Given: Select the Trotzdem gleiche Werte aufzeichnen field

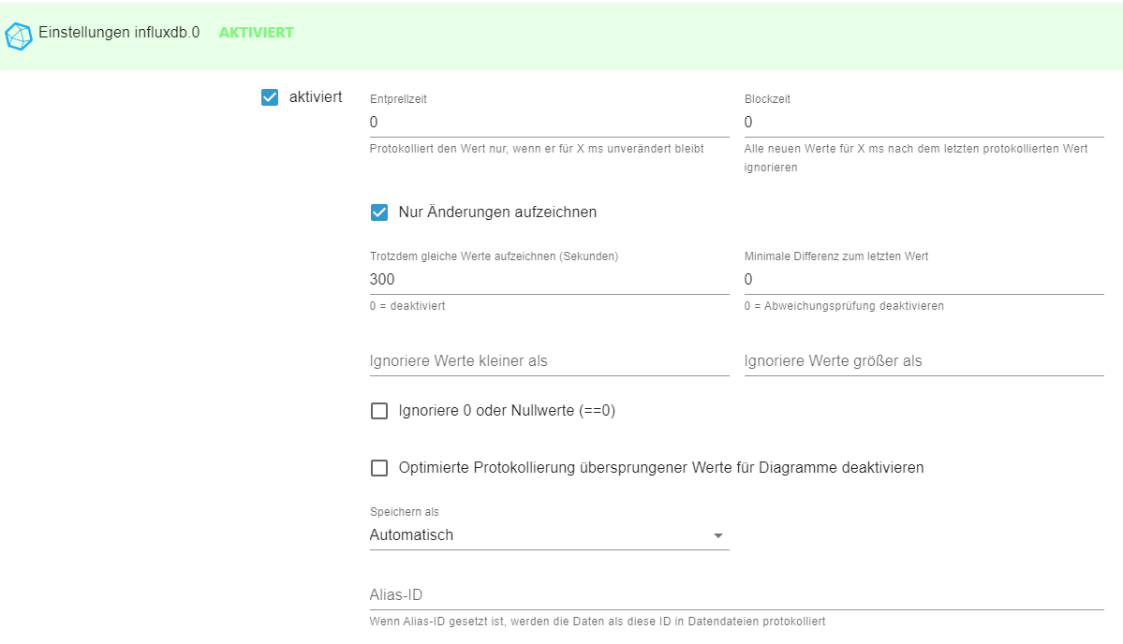Looking at the screenshot, I should coord(549,280).
